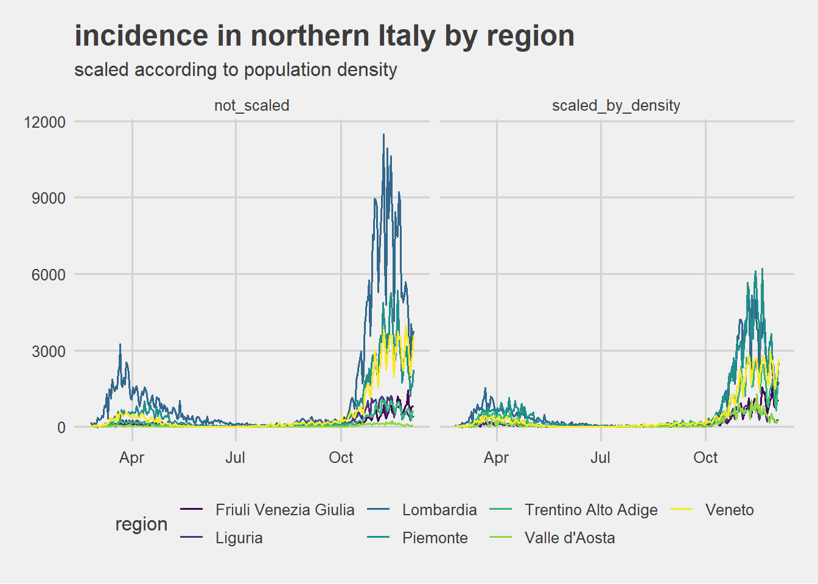The height and width of the screenshot is (584, 818).
Task: Click the Valle d'Aosta legend color line
Action: tap(501, 537)
